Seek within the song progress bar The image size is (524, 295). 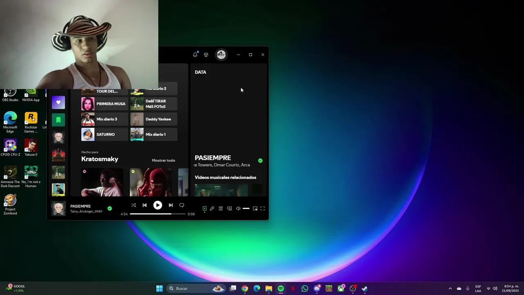click(158, 214)
